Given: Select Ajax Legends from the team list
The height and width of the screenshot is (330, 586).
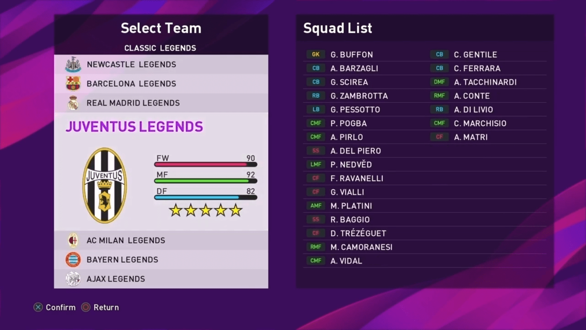Looking at the screenshot, I should point(161,279).
